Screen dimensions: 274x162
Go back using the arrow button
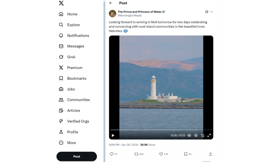click(111, 3)
